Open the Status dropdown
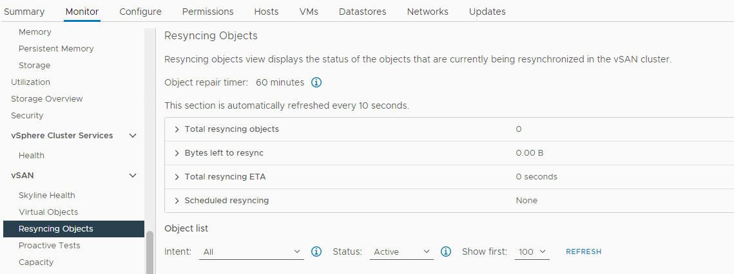This screenshot has height=274, width=734. pos(402,252)
